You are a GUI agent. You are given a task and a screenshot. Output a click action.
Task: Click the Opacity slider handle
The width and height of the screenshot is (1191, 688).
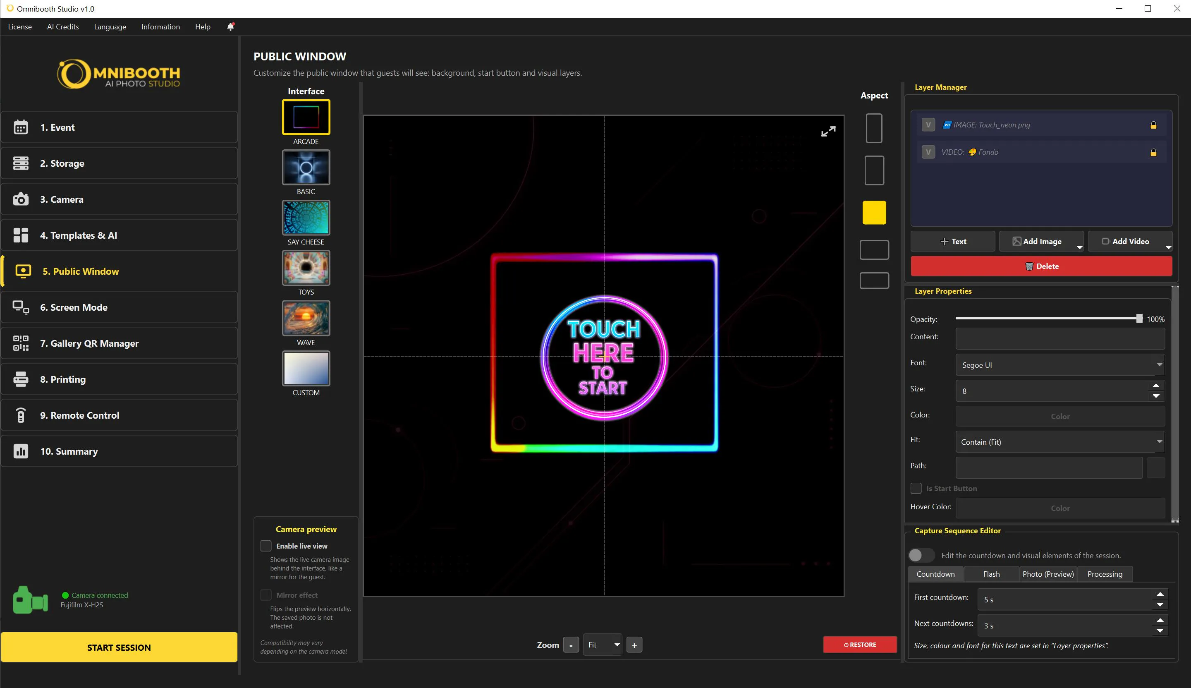pyautogui.click(x=1139, y=319)
